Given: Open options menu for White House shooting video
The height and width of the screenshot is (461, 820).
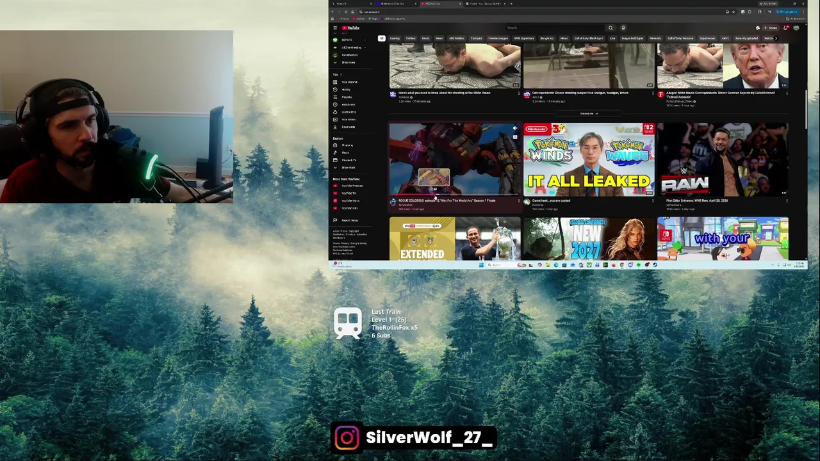Looking at the screenshot, I should [519, 93].
